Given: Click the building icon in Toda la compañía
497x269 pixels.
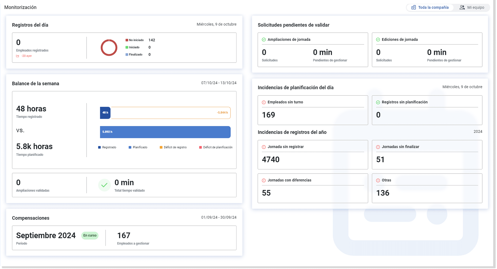Looking at the screenshot, I should [x=413, y=8].
